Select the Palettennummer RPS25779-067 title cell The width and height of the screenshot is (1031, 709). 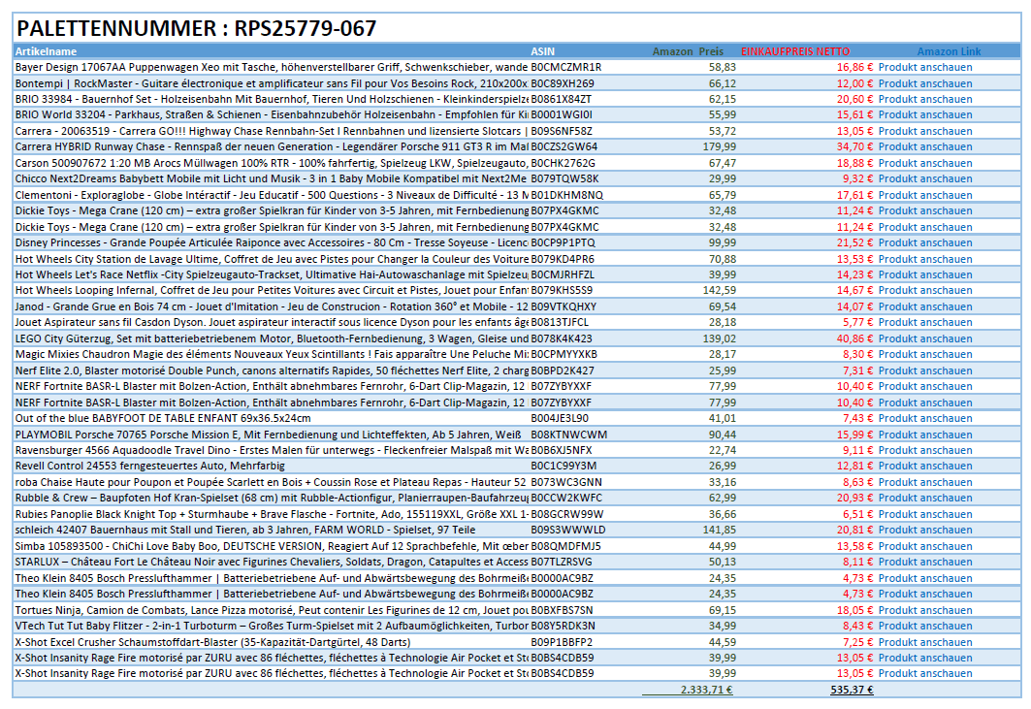(197, 29)
